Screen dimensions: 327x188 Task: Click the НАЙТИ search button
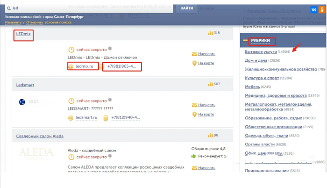click(x=187, y=8)
